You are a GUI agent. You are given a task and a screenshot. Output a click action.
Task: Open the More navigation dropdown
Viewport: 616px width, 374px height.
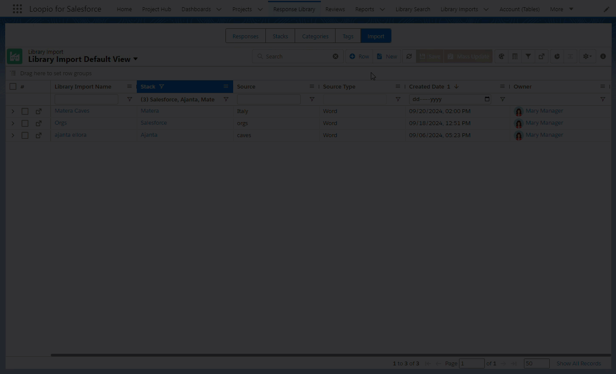click(562, 9)
